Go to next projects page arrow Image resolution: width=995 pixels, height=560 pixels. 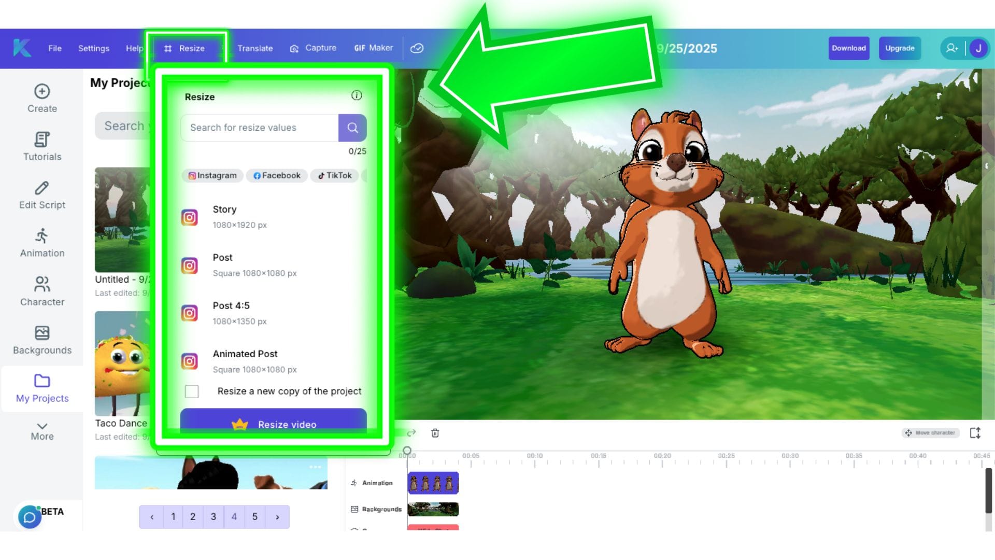pyautogui.click(x=277, y=517)
